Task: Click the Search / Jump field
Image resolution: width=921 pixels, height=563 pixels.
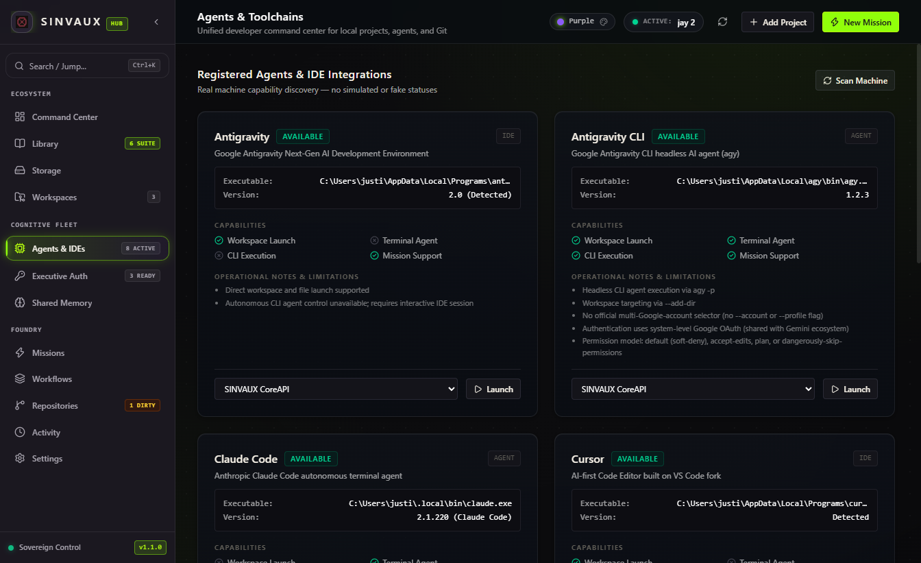Action: 87,66
